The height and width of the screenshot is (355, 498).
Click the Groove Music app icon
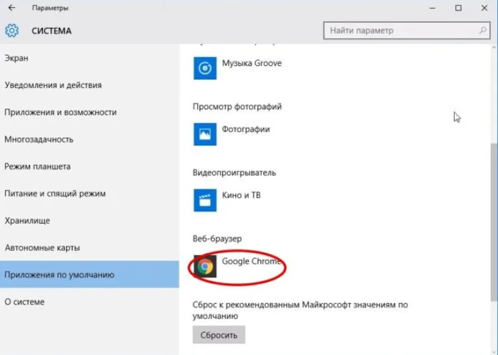point(205,68)
